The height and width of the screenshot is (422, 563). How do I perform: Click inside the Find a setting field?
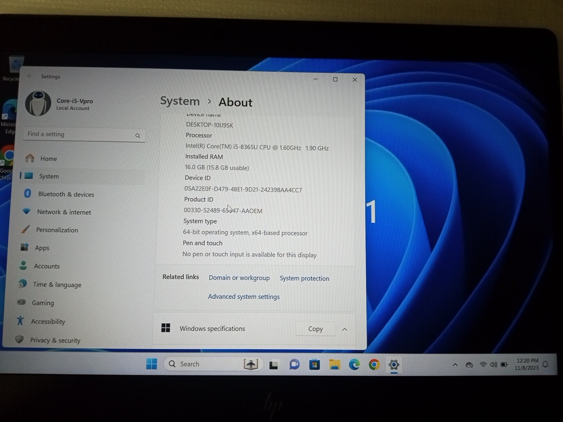point(84,134)
